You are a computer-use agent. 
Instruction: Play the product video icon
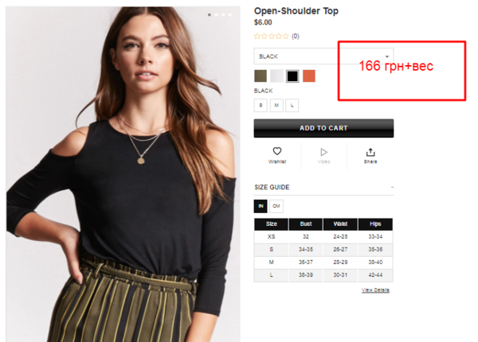(x=323, y=152)
